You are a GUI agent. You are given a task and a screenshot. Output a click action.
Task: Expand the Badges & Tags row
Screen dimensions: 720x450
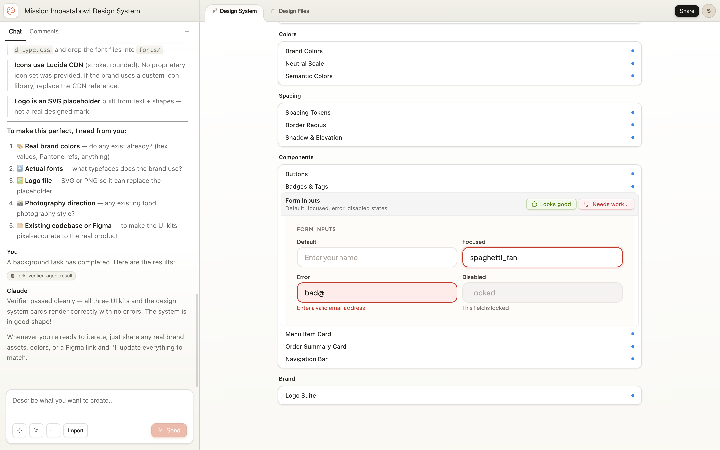(460, 186)
